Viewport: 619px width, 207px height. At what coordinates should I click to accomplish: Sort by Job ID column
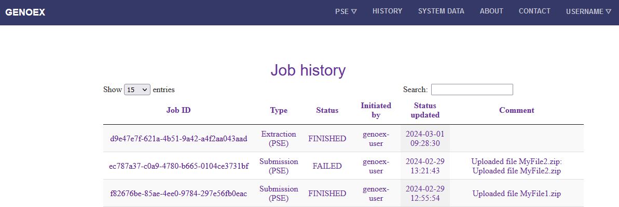coord(178,110)
